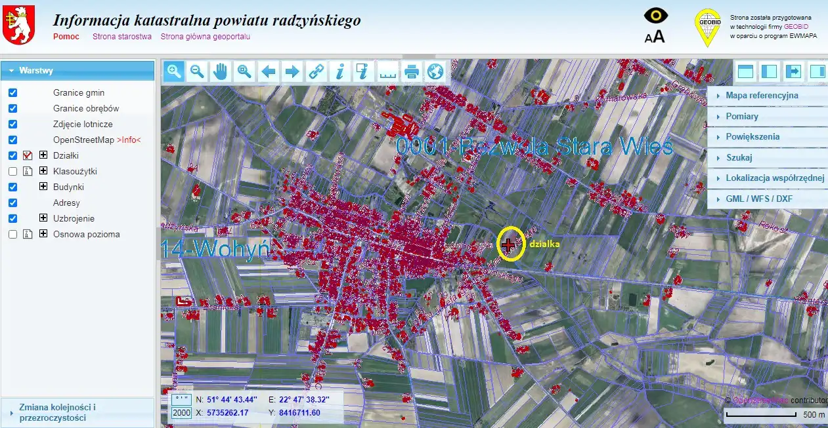The image size is (828, 428).
Task: Expand the Działki layer tree
Action: (43, 155)
